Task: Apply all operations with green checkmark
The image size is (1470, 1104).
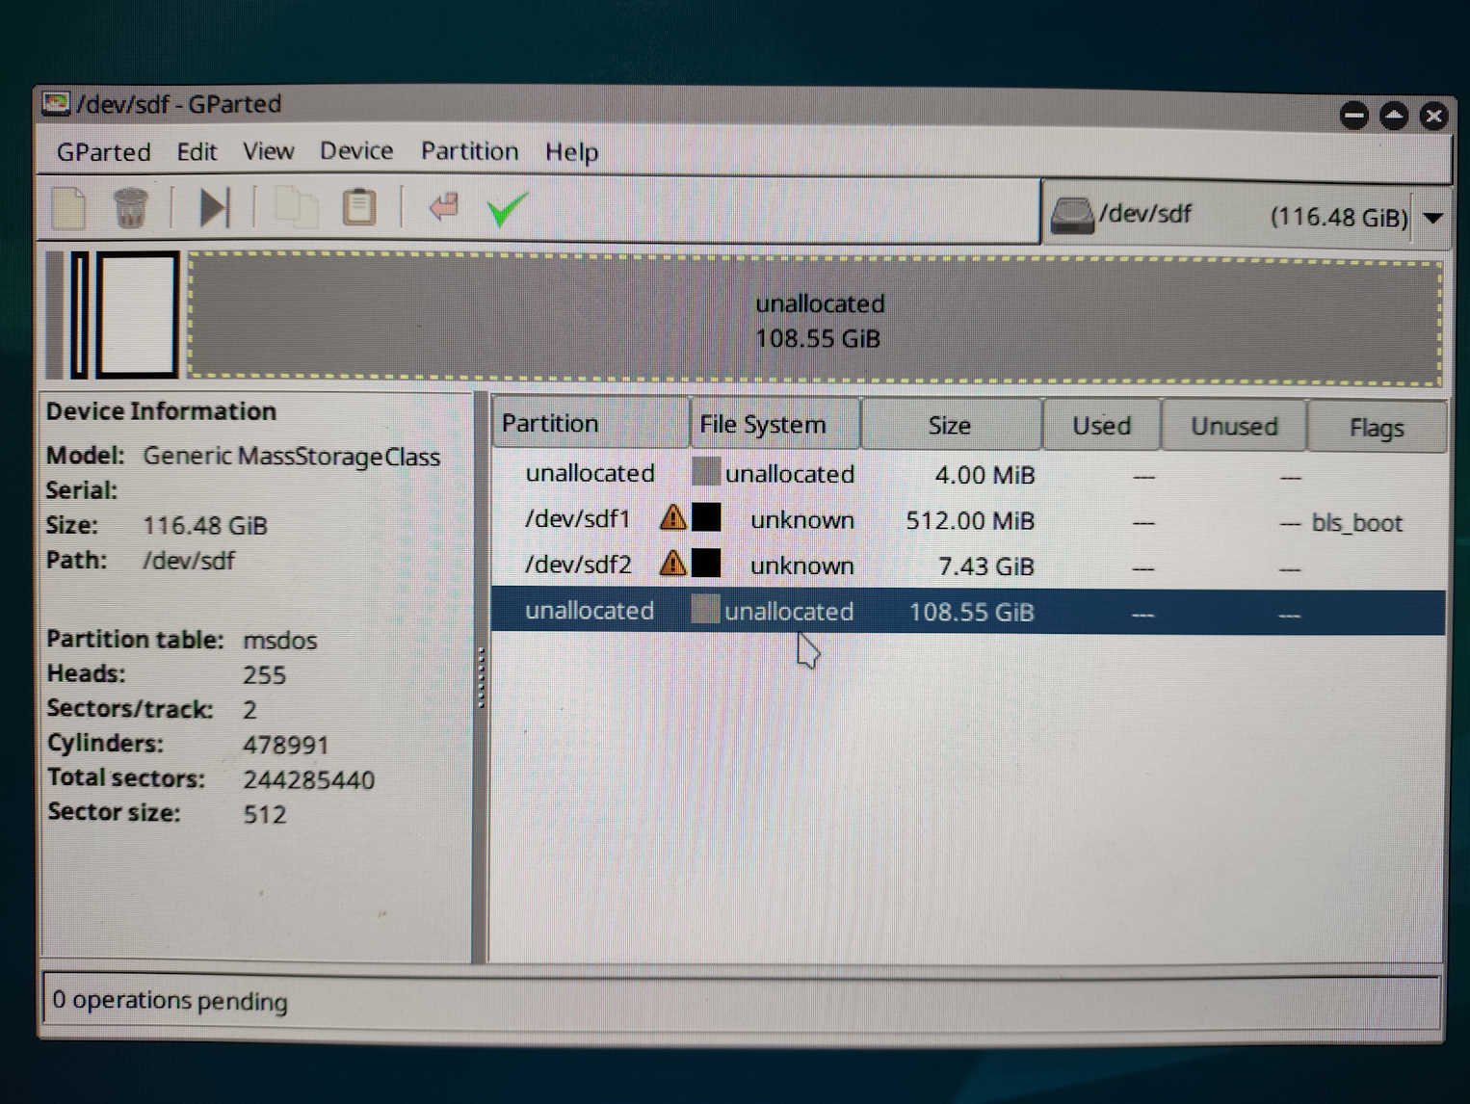Action: [507, 208]
